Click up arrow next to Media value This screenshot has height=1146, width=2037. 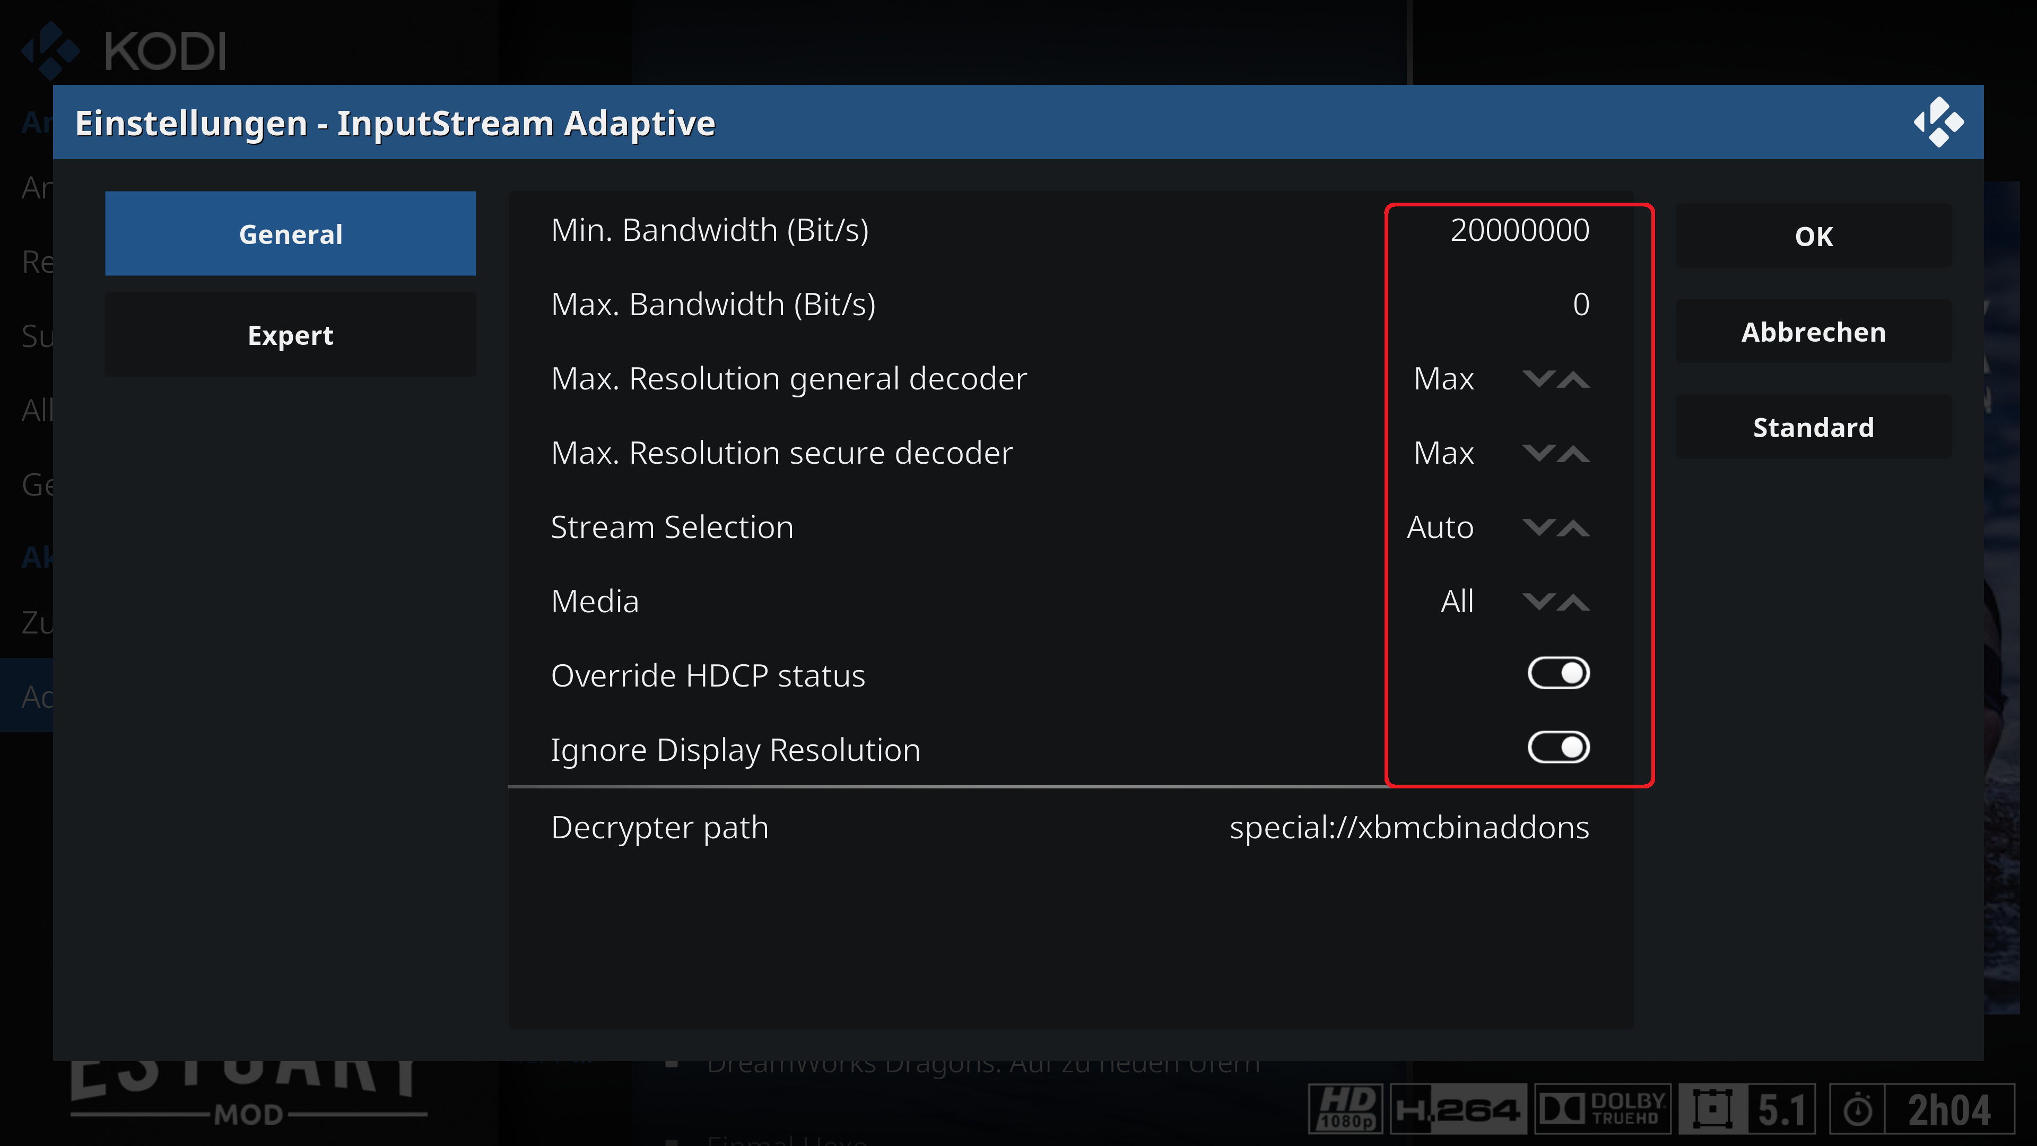[x=1573, y=602]
